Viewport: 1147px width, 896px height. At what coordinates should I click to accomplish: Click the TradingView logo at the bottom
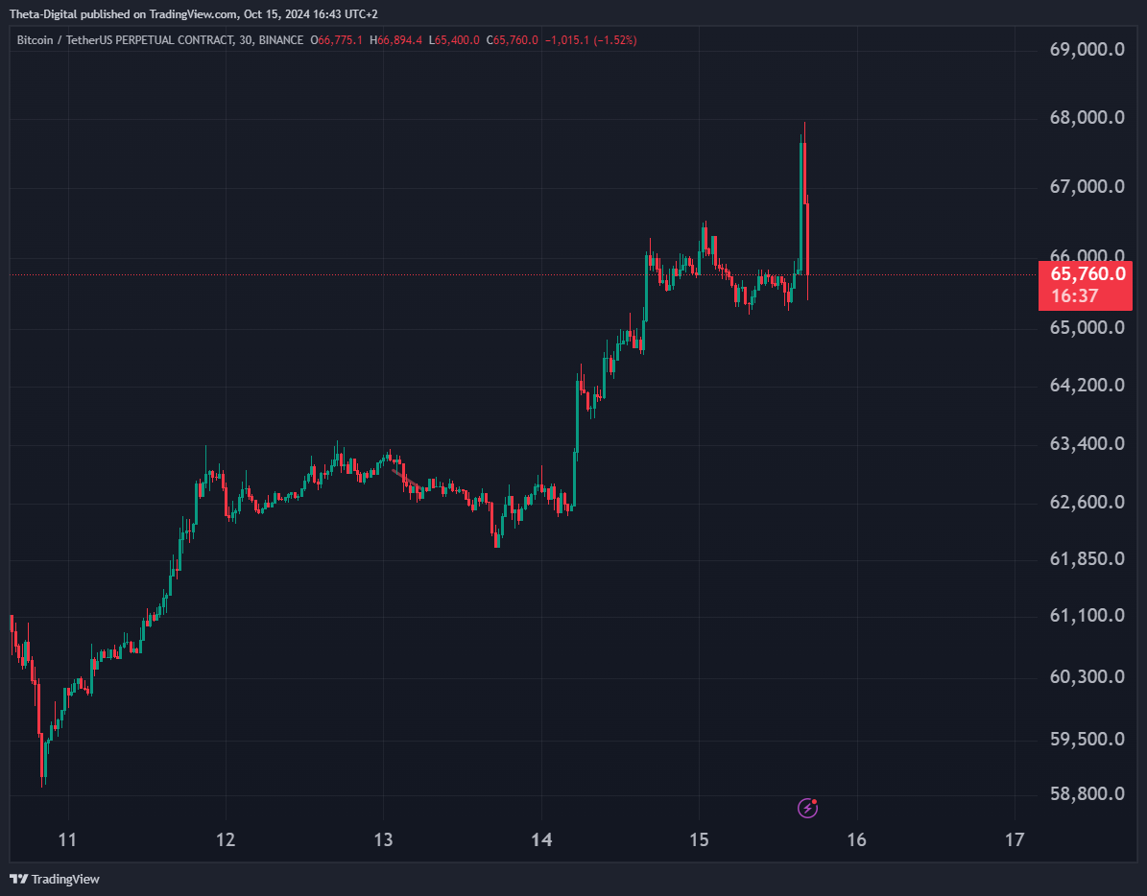[x=55, y=879]
